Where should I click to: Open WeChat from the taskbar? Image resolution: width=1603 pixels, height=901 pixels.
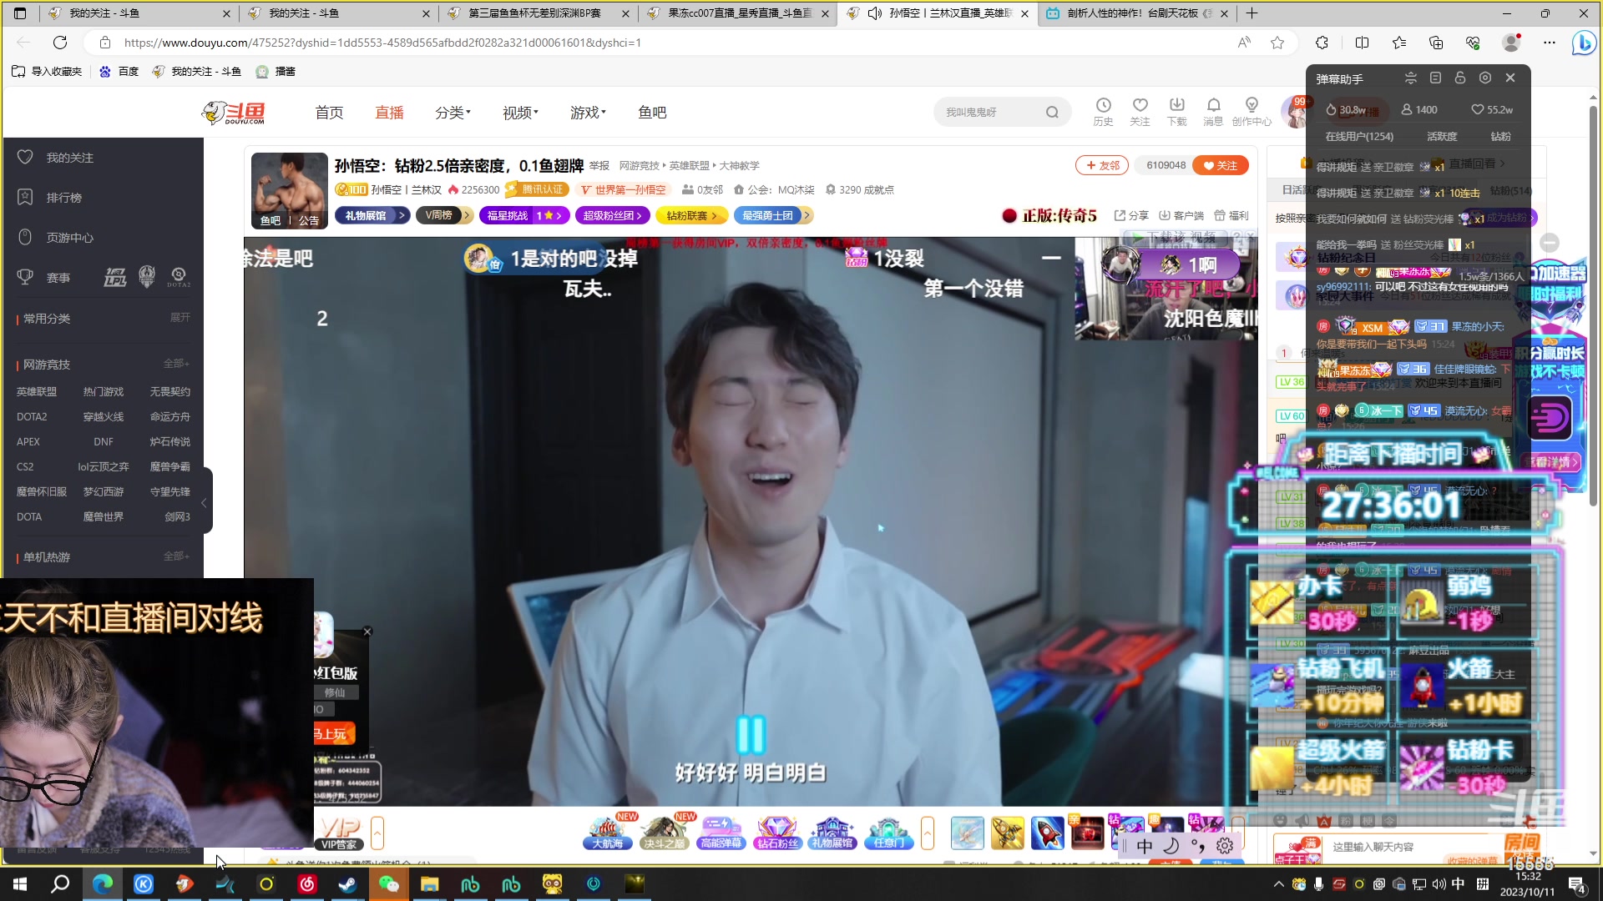point(388,883)
